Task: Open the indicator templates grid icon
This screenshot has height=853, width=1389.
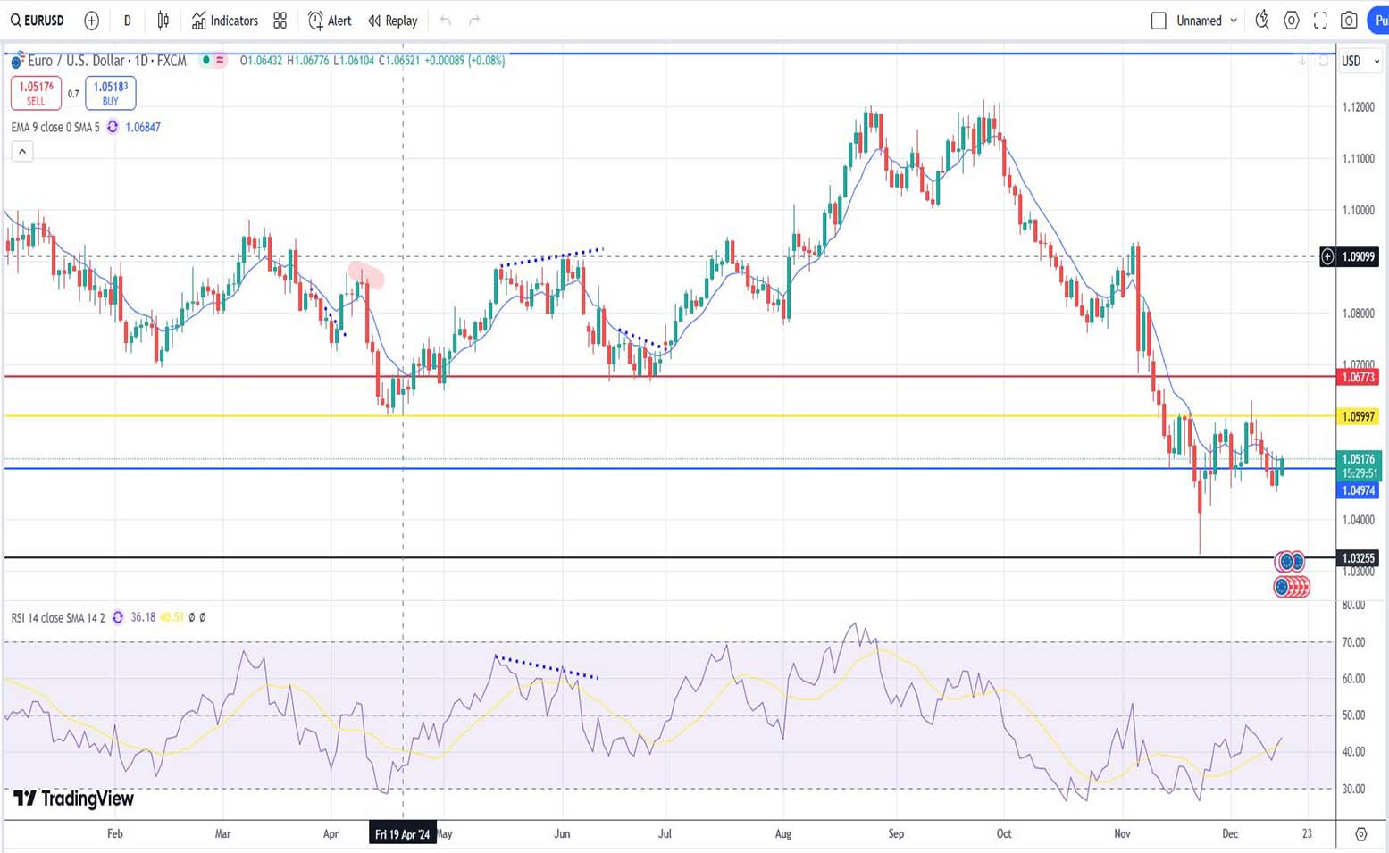Action: point(280,21)
